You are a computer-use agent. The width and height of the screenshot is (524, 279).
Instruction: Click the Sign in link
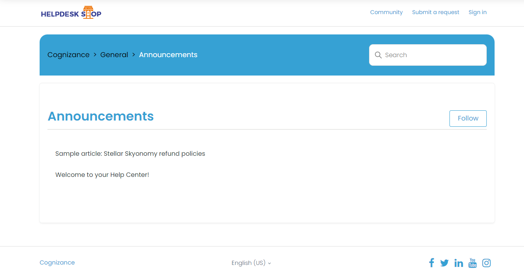(x=477, y=12)
